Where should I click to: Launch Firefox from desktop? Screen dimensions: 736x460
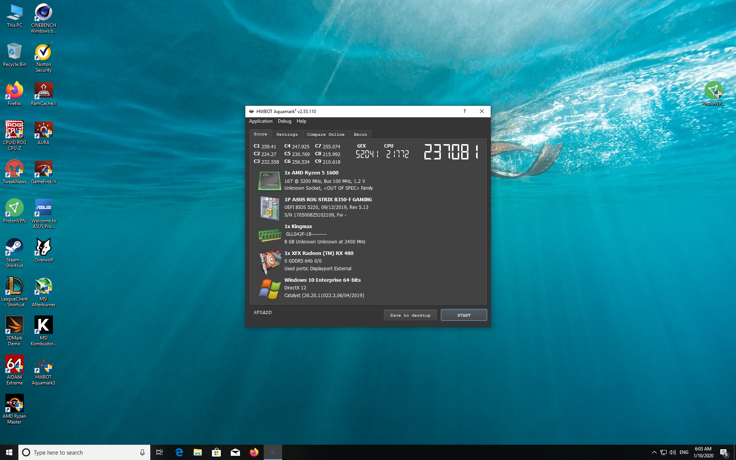pos(15,94)
